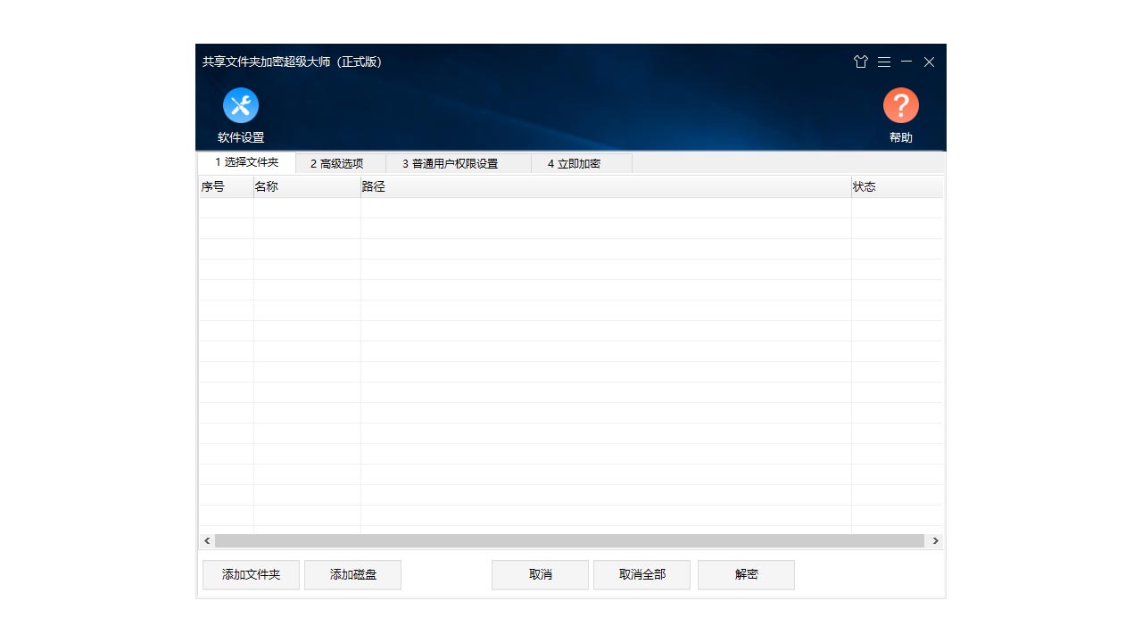This screenshot has width=1142, height=642.
Task: Click the 状态 column header
Action: coord(897,187)
